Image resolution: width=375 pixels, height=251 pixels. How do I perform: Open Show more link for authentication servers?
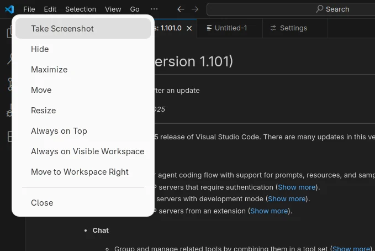tap(297, 187)
